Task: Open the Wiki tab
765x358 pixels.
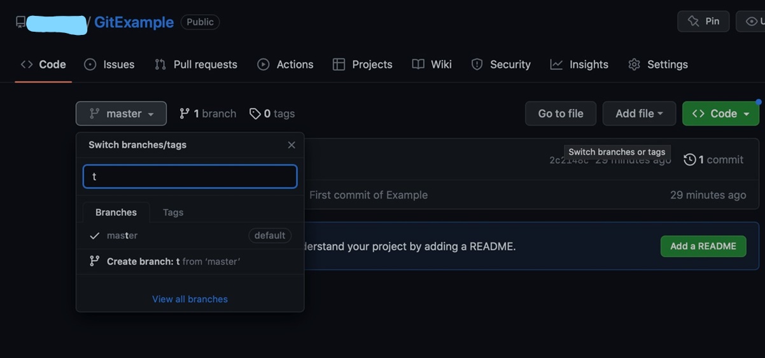Action: (x=432, y=64)
